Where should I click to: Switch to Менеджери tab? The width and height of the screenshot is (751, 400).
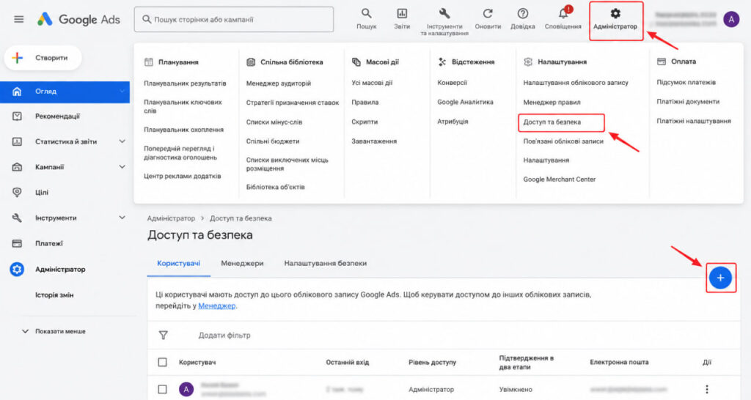(242, 263)
